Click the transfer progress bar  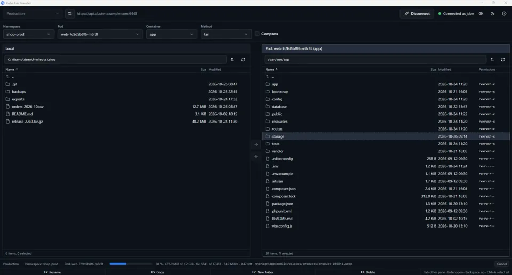pos(131,264)
